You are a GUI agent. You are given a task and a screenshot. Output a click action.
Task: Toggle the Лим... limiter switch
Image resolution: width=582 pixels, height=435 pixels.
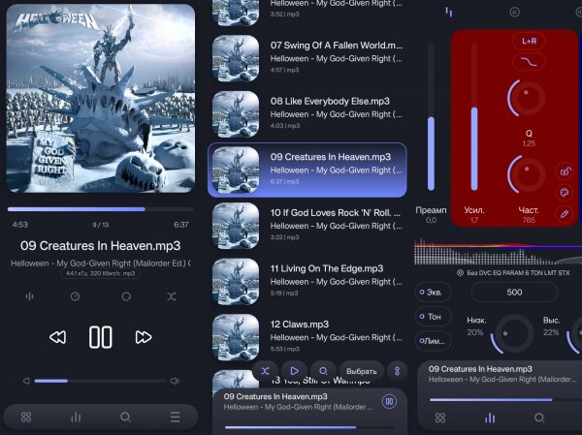click(x=433, y=341)
